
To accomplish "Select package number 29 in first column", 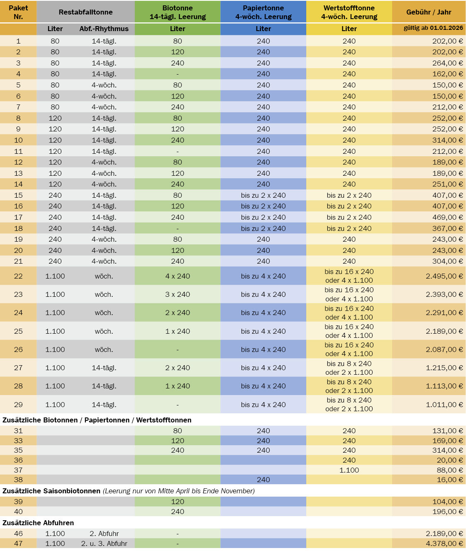I will tap(18, 405).
